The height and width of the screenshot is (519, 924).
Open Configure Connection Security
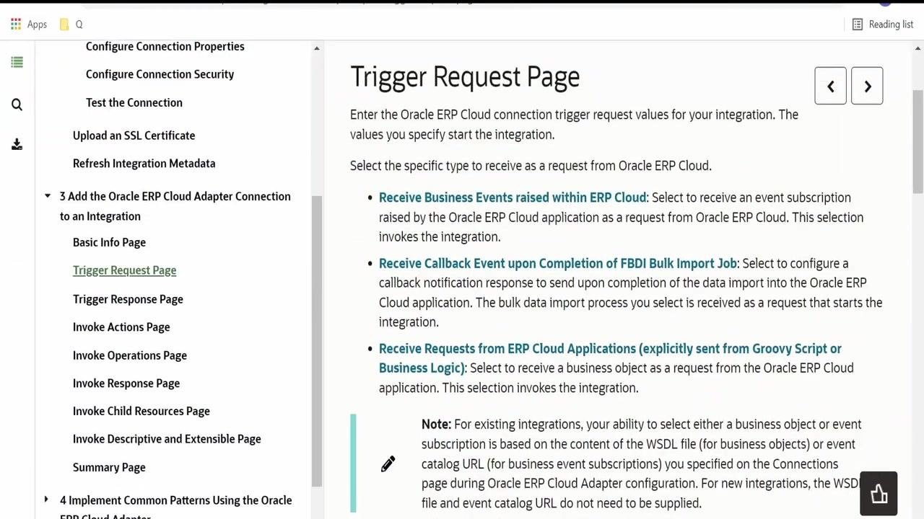pos(160,74)
